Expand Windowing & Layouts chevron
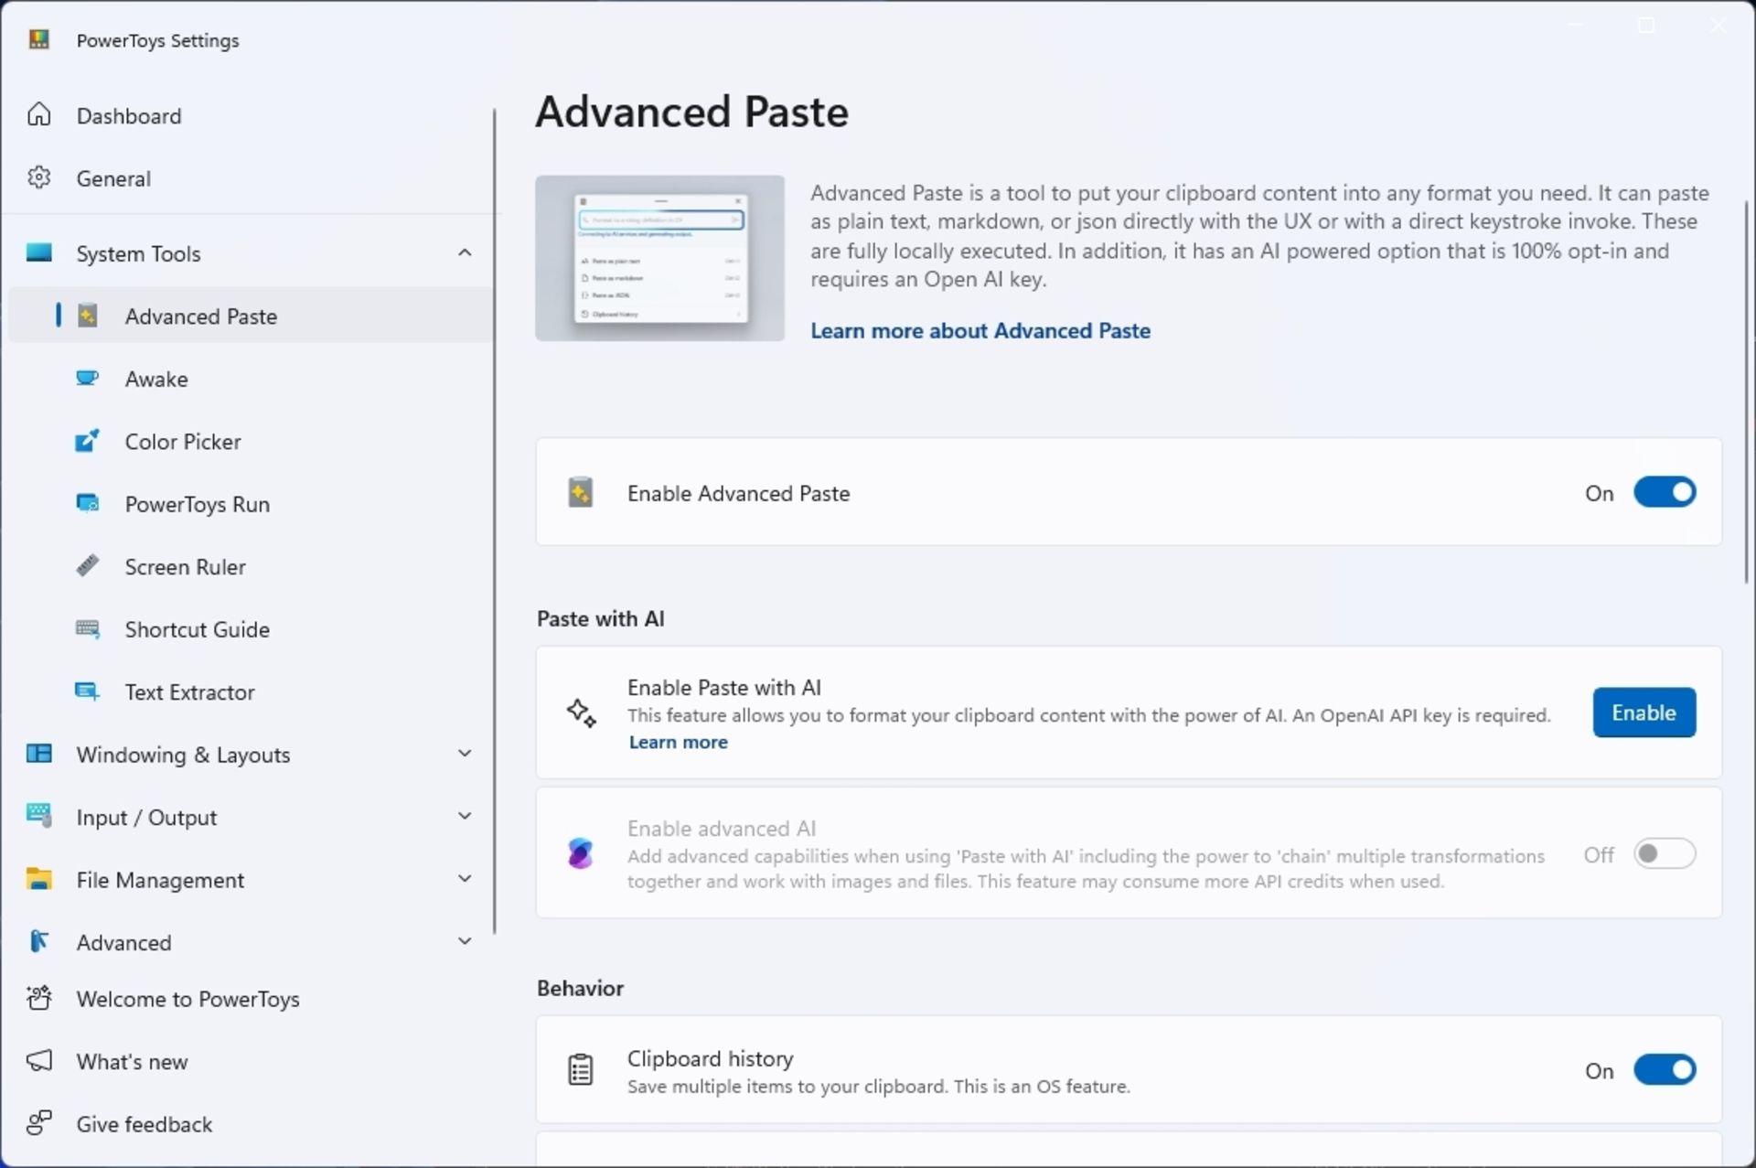Image resolution: width=1756 pixels, height=1168 pixels. pyautogui.click(x=465, y=754)
